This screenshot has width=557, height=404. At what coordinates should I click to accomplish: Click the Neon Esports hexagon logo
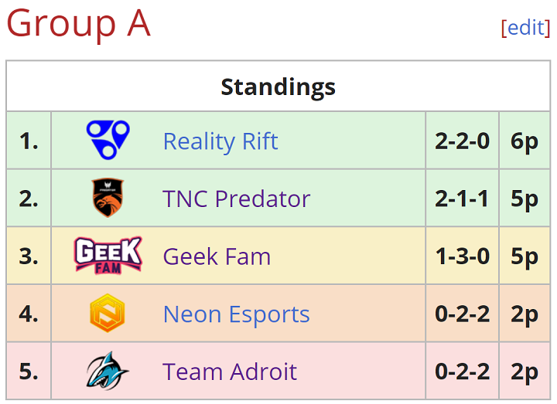pyautogui.click(x=108, y=313)
